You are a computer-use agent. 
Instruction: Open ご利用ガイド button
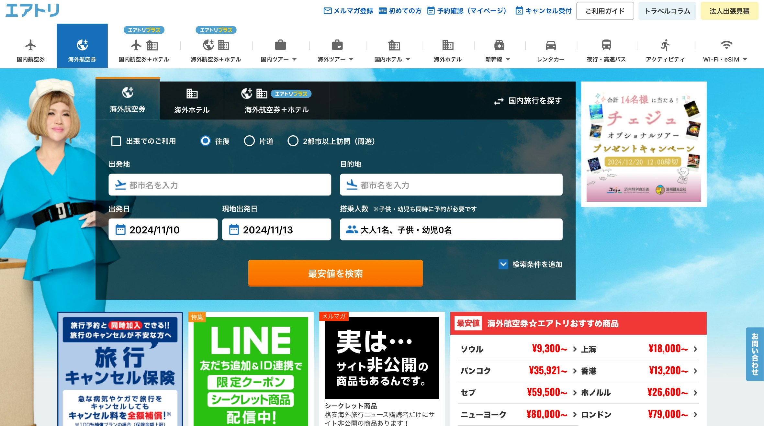click(x=605, y=11)
